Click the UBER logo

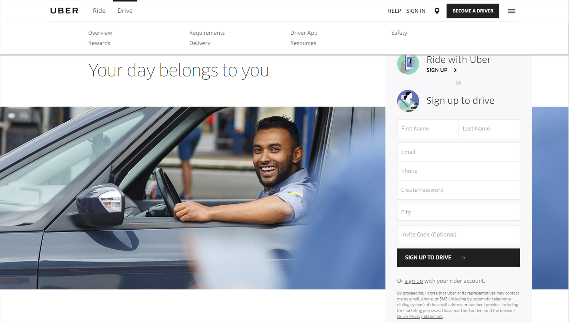[x=64, y=11]
